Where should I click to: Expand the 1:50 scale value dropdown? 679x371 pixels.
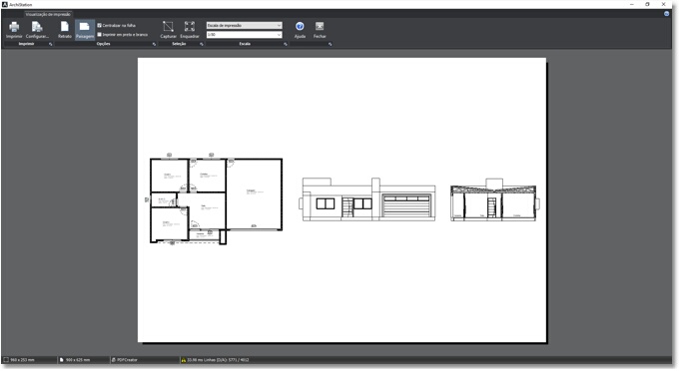pyautogui.click(x=245, y=35)
